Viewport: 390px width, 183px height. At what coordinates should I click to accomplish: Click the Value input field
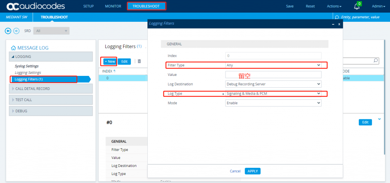pos(273,75)
